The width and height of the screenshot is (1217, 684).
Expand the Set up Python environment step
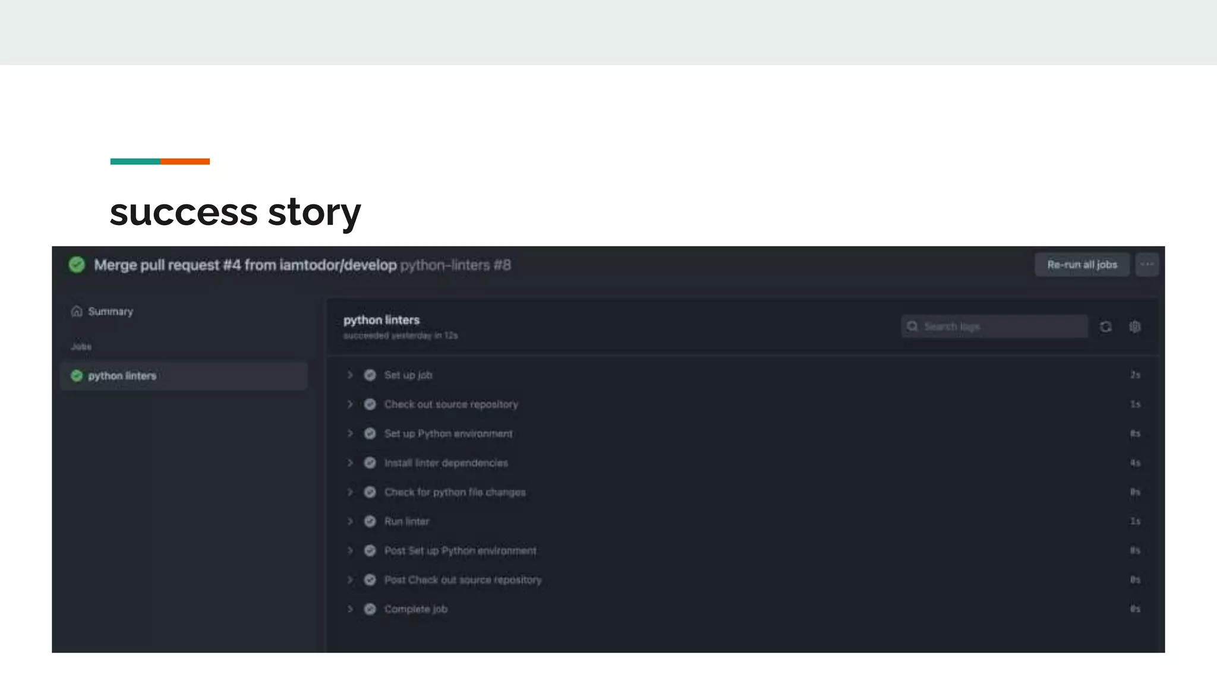tap(350, 433)
